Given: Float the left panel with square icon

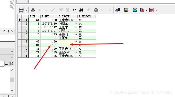Looking at the screenshot, I should 4,31.
